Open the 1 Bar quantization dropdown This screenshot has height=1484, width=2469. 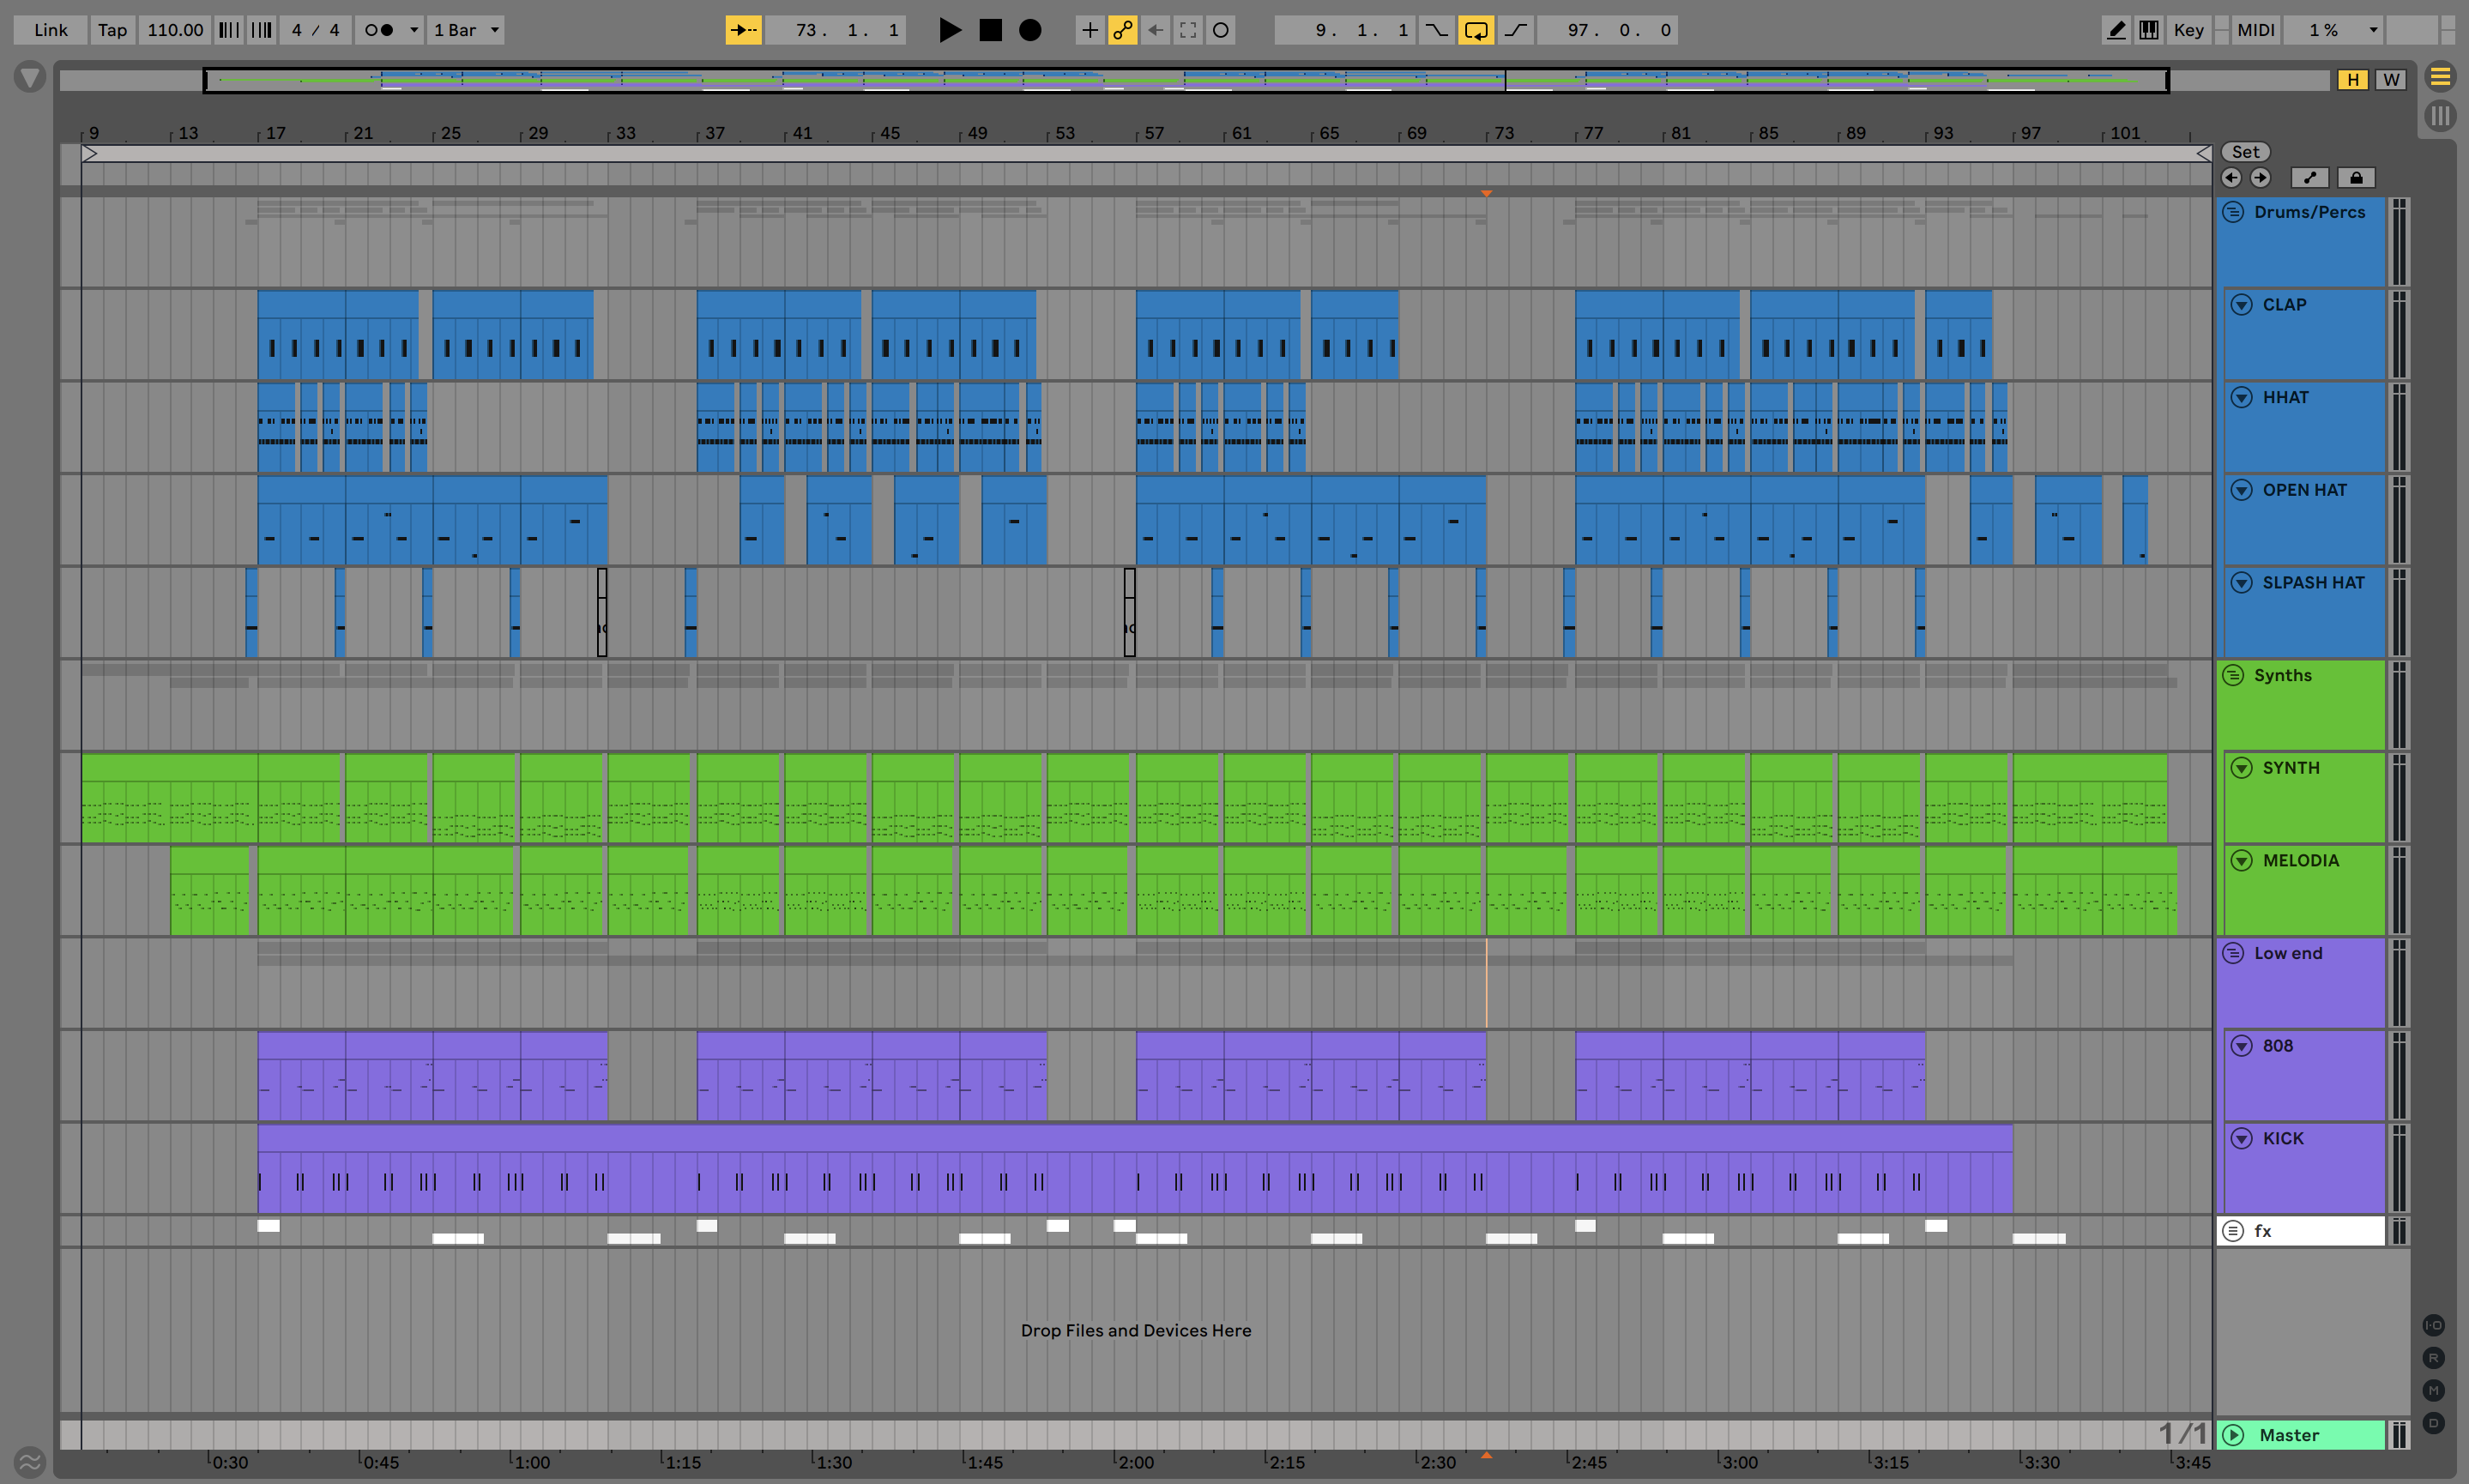pyautogui.click(x=465, y=30)
